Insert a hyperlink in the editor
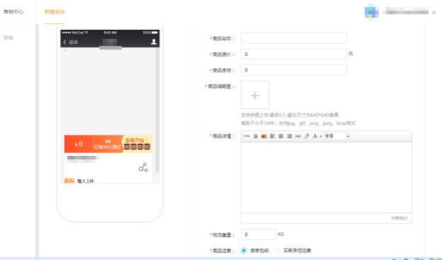 298,136
